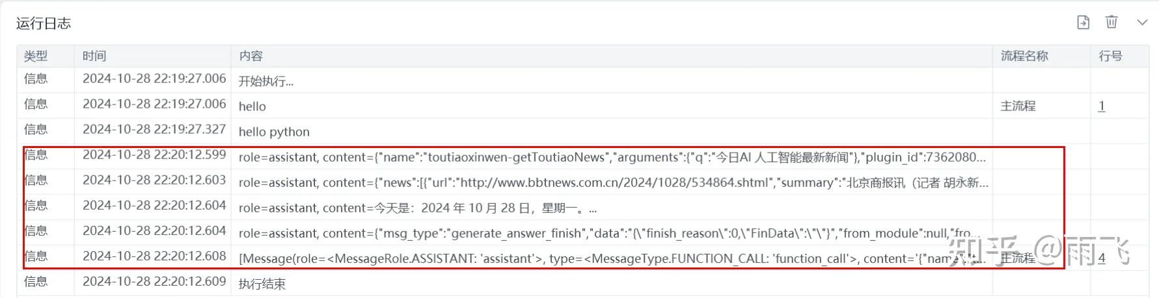Image resolution: width=1159 pixels, height=298 pixels.
Task: Select the bbtnews.com.cn news log row
Action: tap(612, 182)
